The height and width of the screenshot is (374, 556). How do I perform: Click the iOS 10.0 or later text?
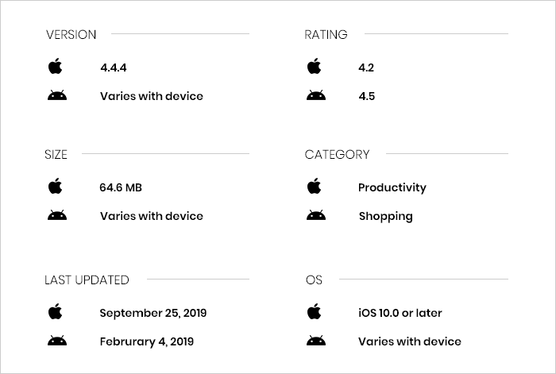pyautogui.click(x=400, y=313)
